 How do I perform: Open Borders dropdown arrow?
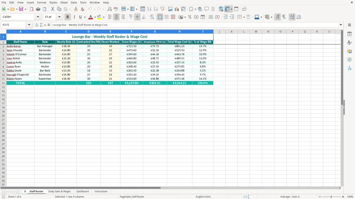click(243, 17)
